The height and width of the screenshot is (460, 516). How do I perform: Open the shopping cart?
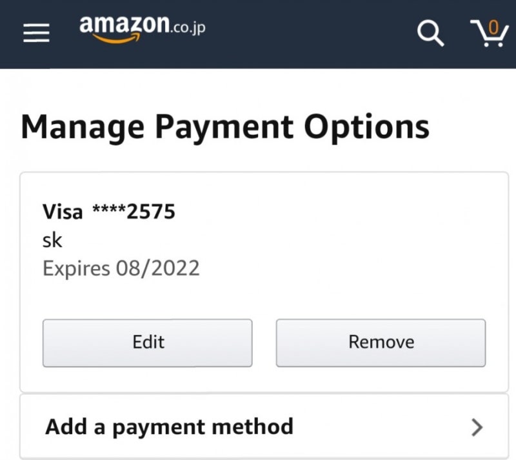click(x=489, y=34)
